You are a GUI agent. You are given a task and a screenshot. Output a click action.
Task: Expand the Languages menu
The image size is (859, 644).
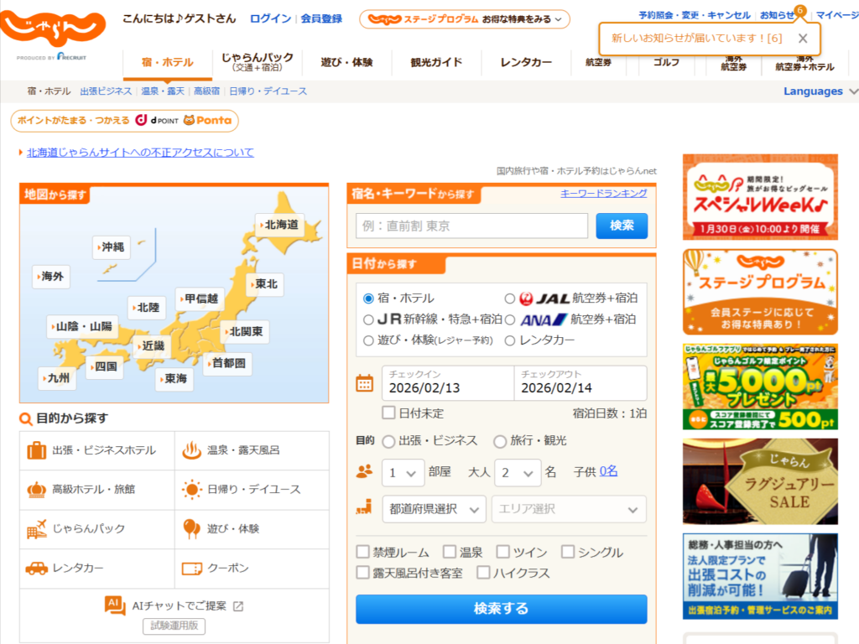[x=820, y=91]
